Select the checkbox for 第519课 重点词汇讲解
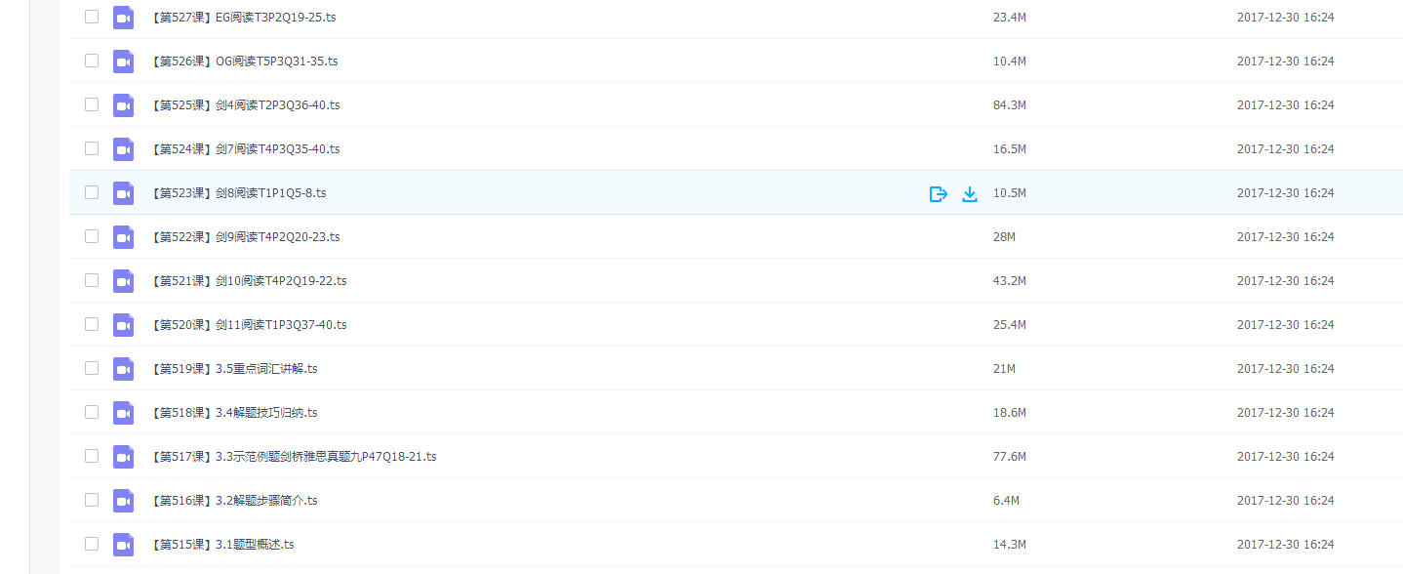Image resolution: width=1403 pixels, height=574 pixels. [x=92, y=368]
